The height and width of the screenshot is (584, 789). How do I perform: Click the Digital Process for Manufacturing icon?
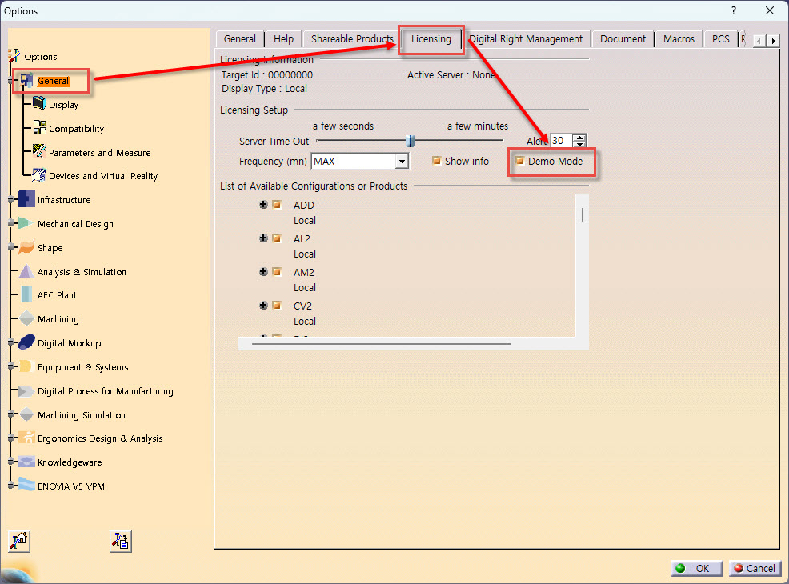[x=26, y=391]
